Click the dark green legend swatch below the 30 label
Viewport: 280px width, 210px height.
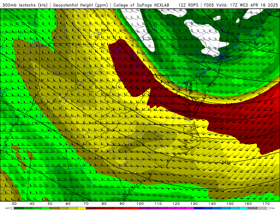click(19, 208)
